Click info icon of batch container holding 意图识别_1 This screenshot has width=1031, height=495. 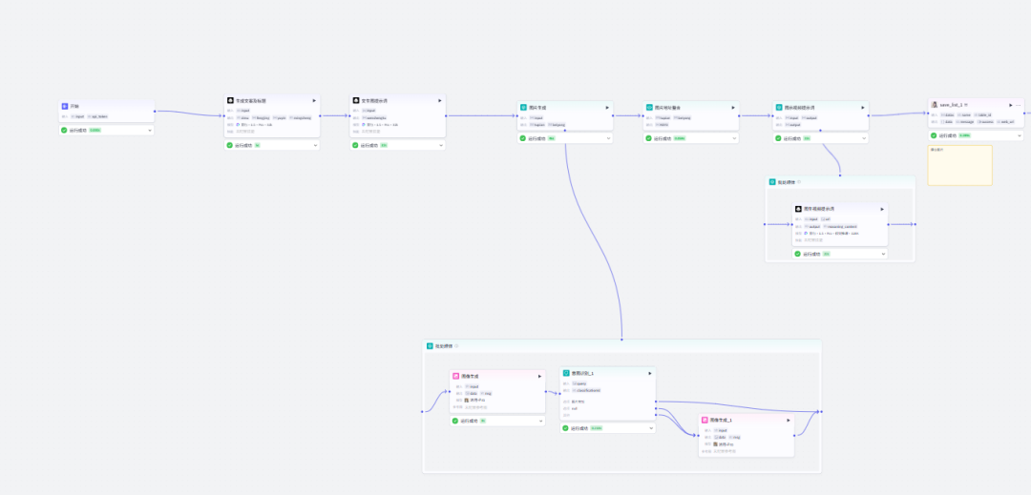456,346
